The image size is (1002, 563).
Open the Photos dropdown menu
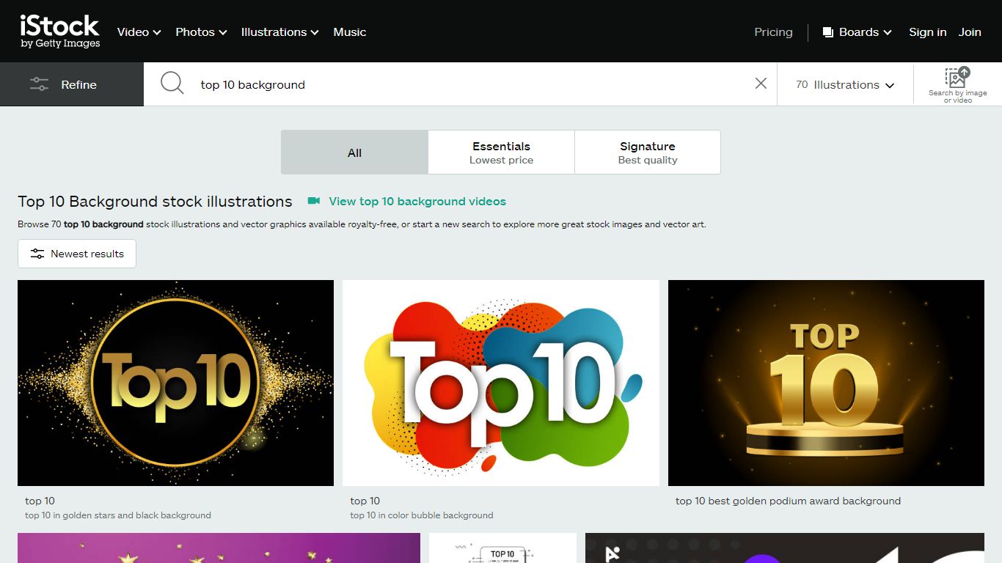(x=201, y=32)
